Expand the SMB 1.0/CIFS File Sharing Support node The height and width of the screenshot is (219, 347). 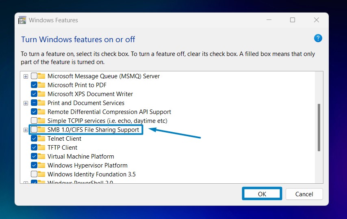pos(26,130)
